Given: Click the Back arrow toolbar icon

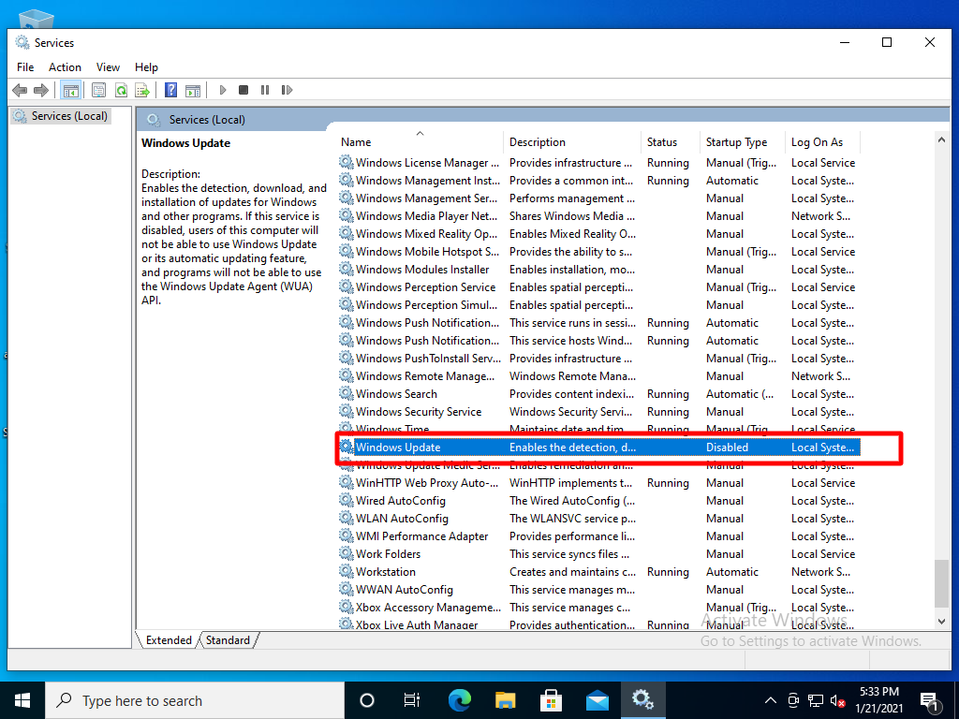Looking at the screenshot, I should [x=20, y=91].
